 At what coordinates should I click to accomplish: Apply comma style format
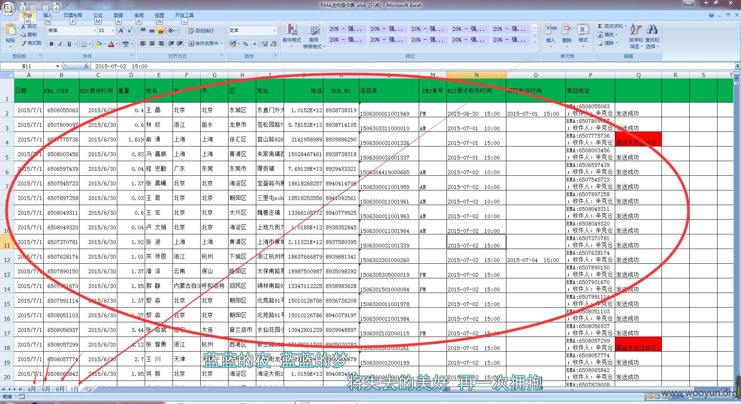click(255, 44)
